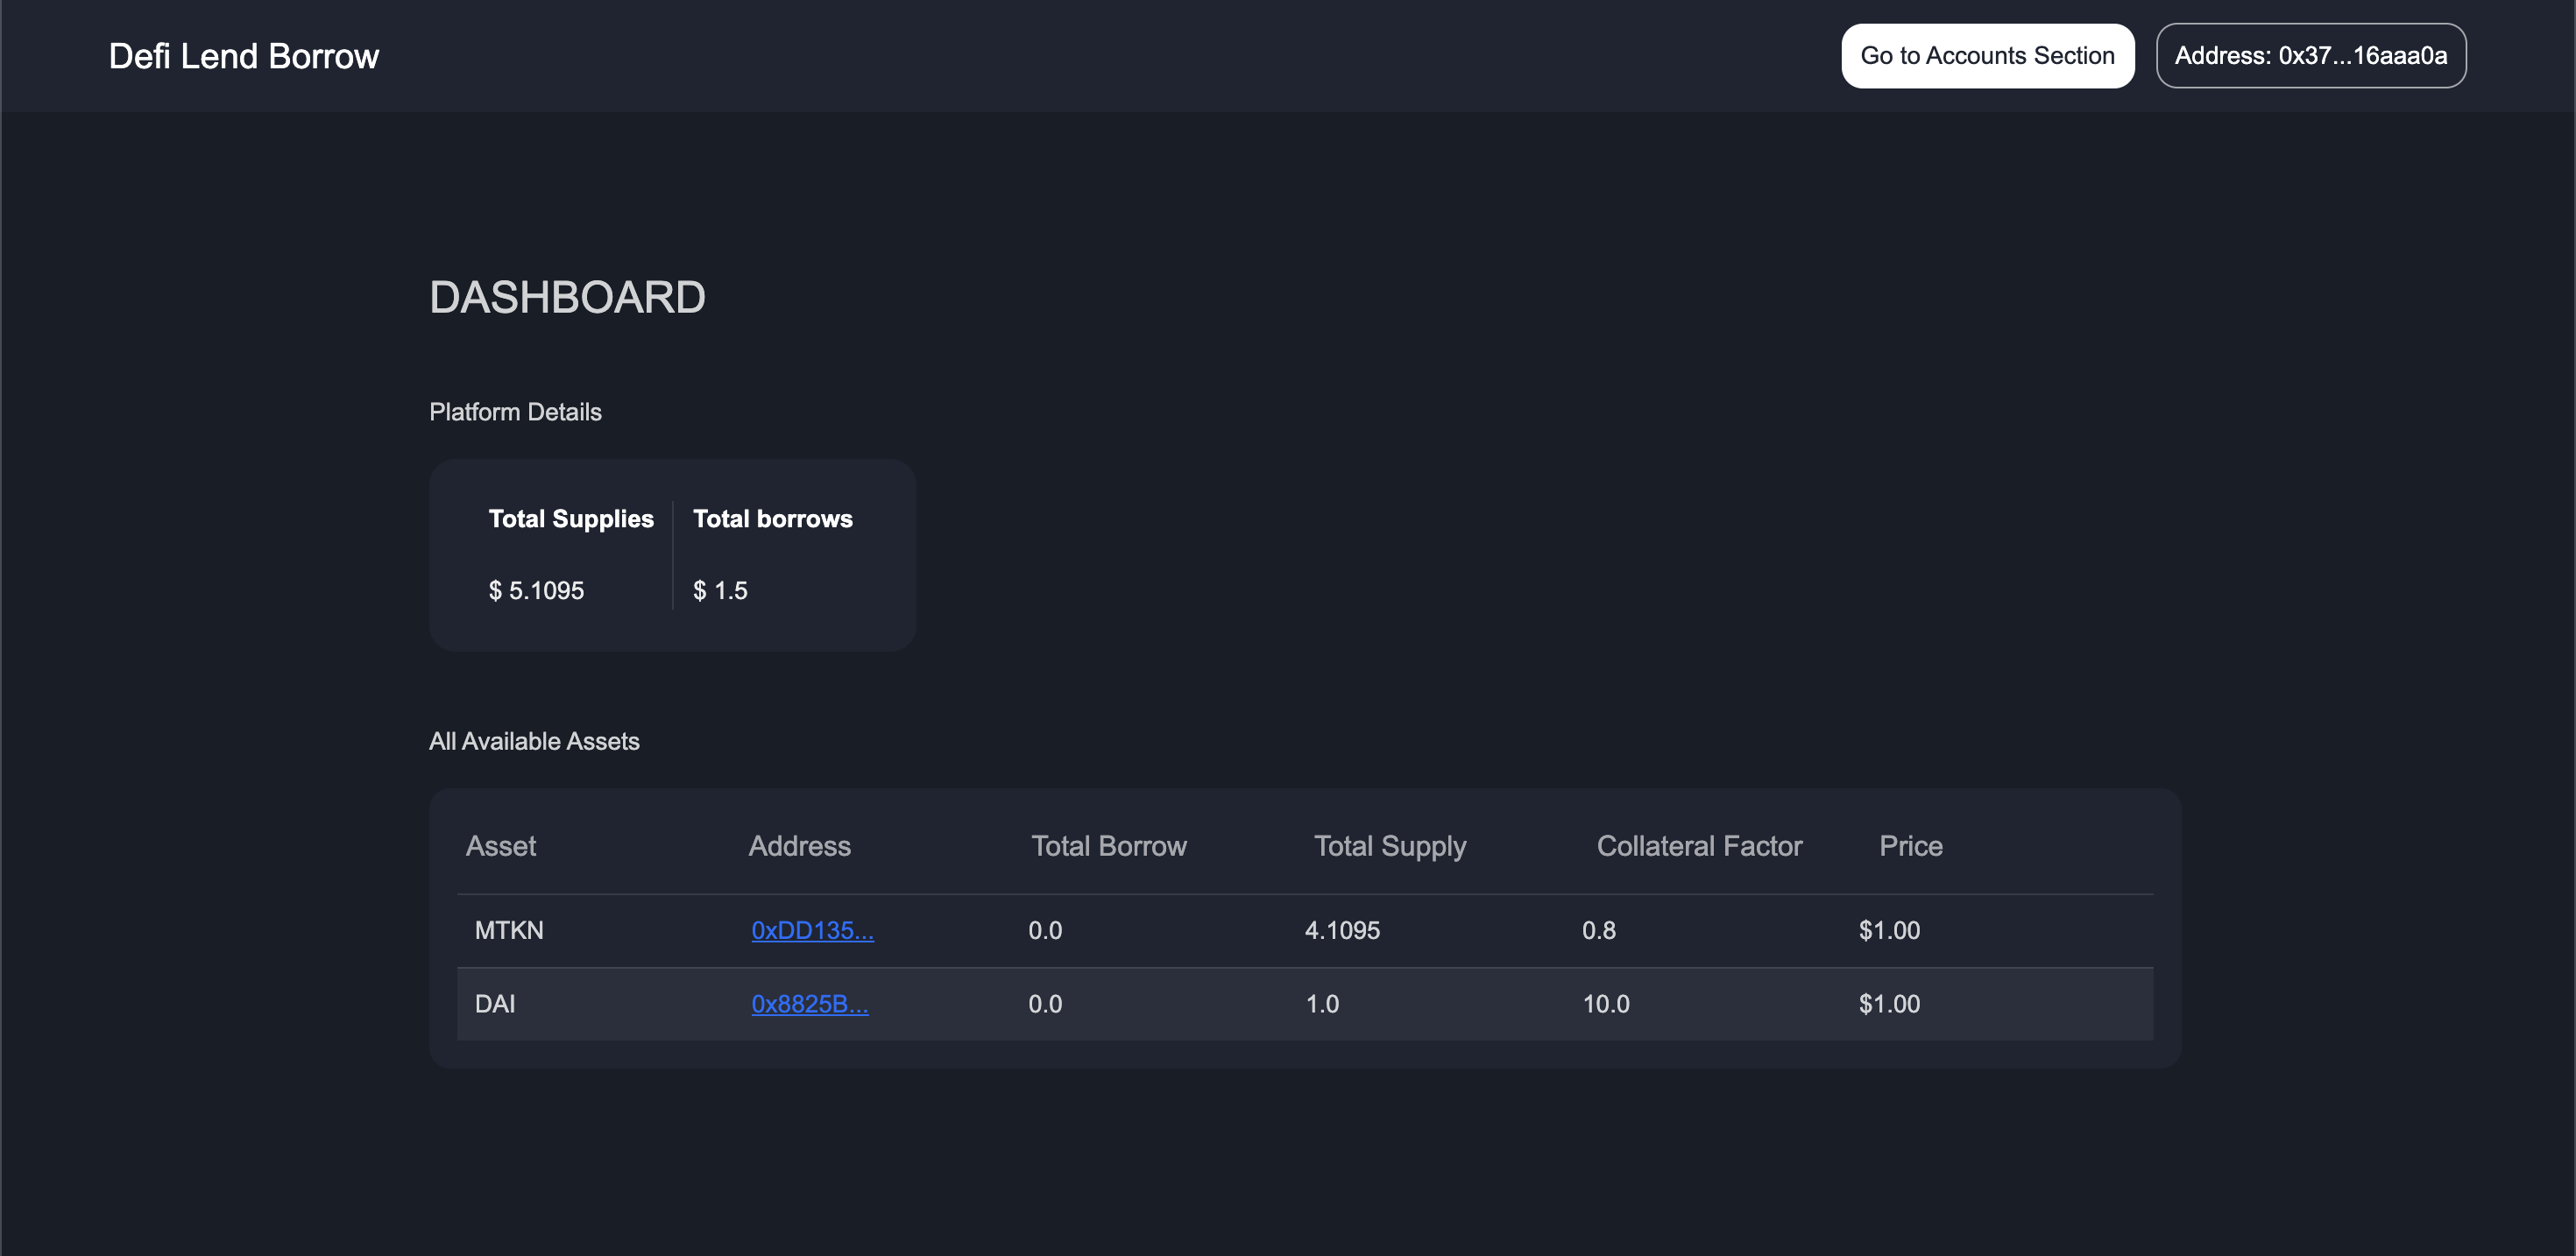Image resolution: width=2576 pixels, height=1256 pixels.
Task: Click the Go to Accounts Section button
Action: 1986,55
